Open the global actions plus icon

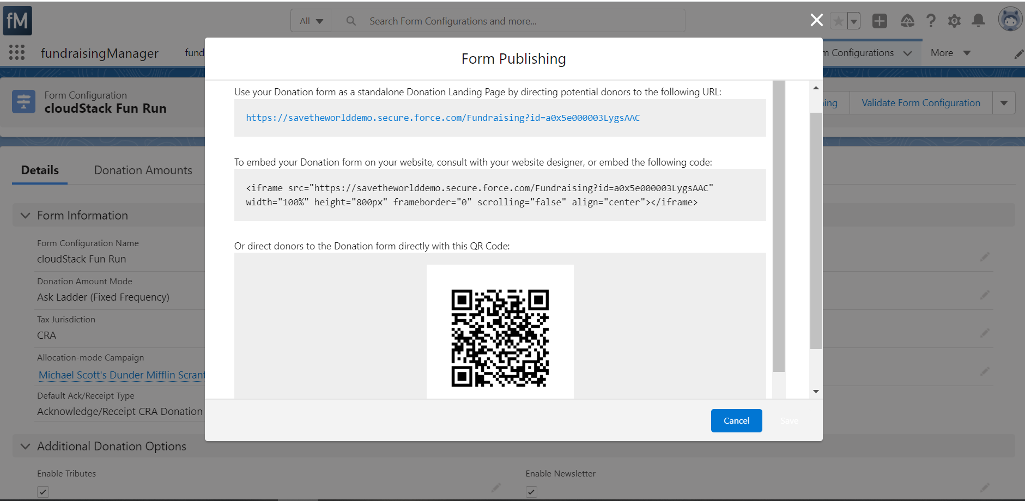pyautogui.click(x=880, y=21)
